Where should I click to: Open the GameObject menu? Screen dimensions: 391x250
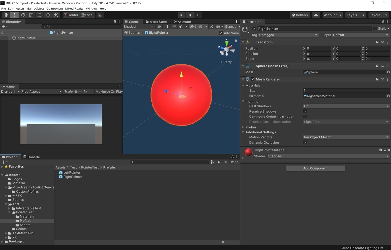pyautogui.click(x=36, y=8)
